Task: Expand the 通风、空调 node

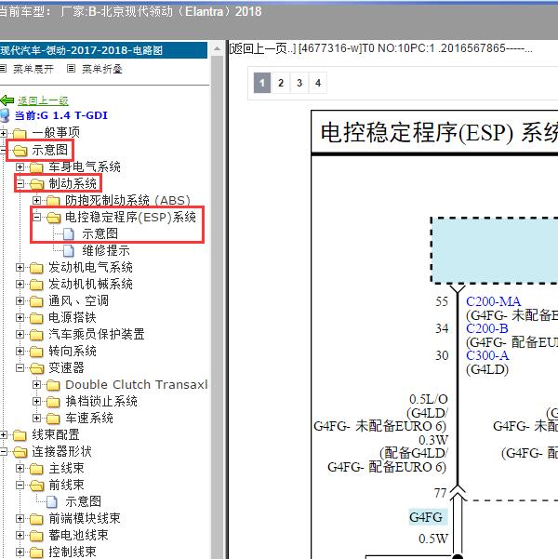Action: click(x=20, y=300)
